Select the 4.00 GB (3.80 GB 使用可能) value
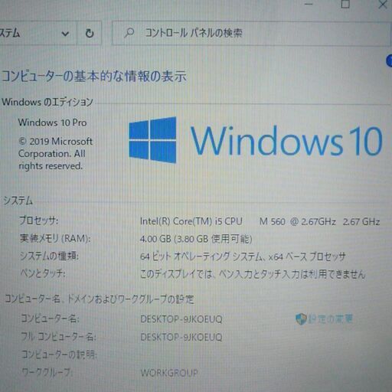This screenshot has width=392, height=392. (196, 239)
